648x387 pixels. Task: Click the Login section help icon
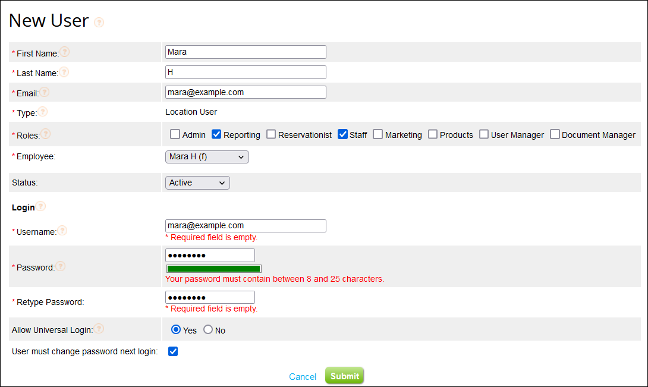click(39, 207)
